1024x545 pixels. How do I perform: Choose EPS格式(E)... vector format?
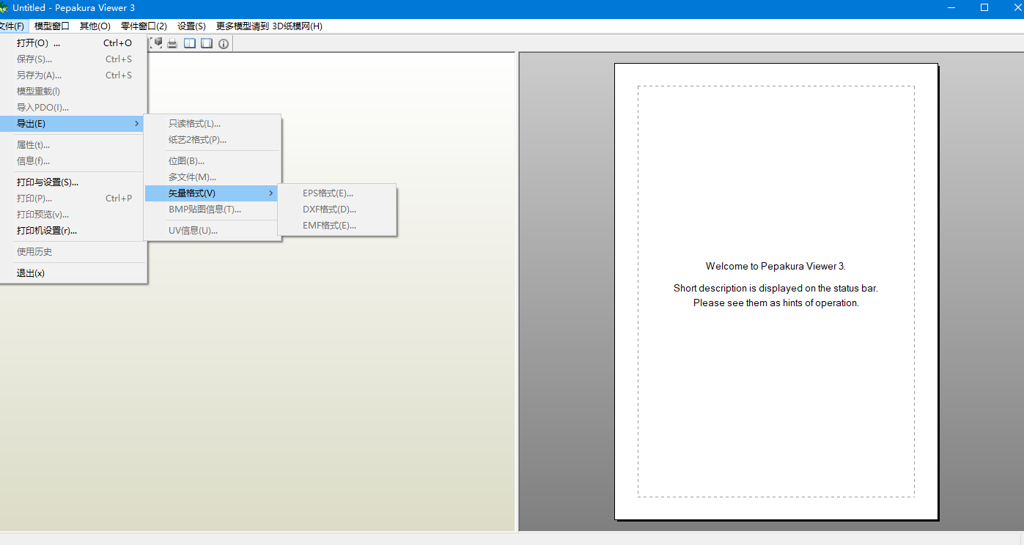click(x=337, y=193)
